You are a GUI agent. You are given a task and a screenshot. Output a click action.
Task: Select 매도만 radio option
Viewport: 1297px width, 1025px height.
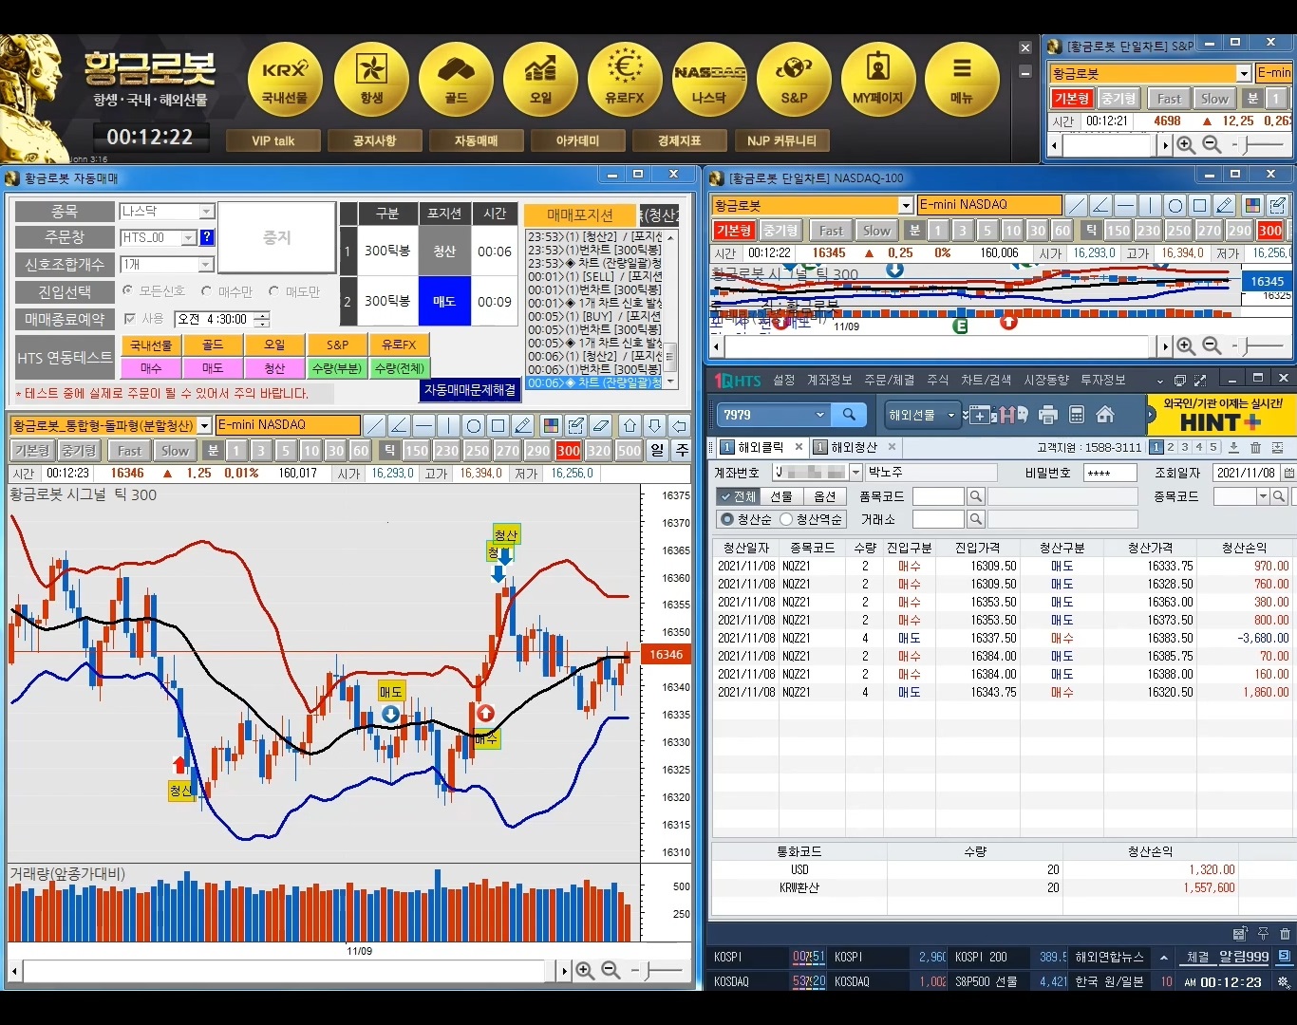coord(273,290)
